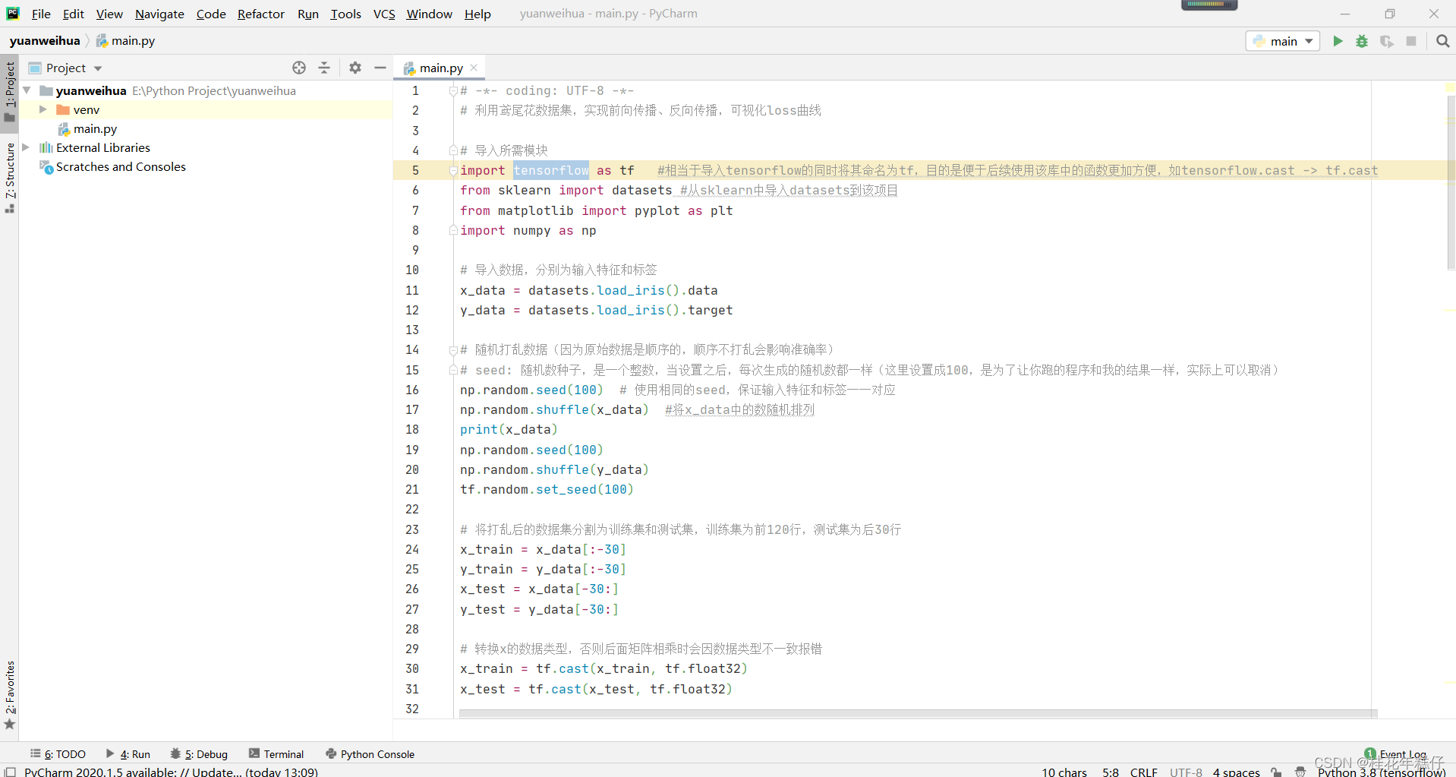The image size is (1456, 777).
Task: Open CRLF line separator selector
Action: pos(1143,772)
